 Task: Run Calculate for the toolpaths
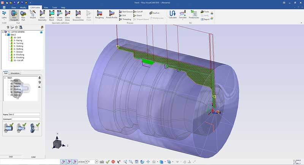[173, 14]
